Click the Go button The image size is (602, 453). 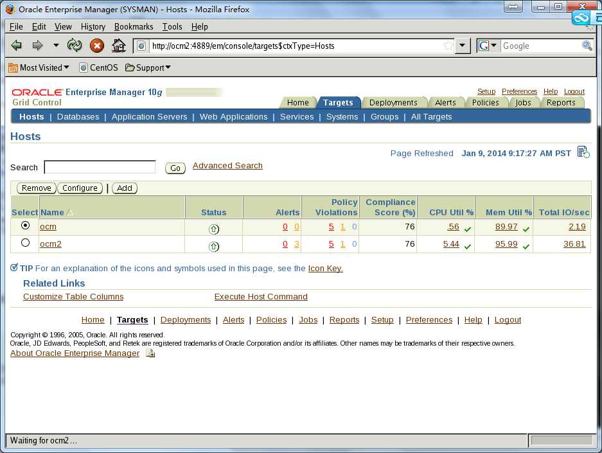click(175, 168)
